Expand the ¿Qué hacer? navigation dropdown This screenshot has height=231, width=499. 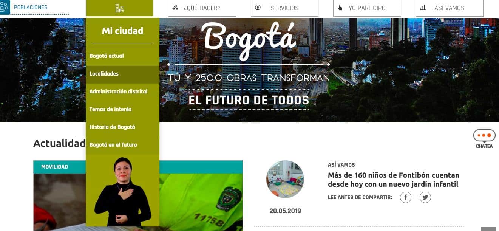click(x=202, y=8)
